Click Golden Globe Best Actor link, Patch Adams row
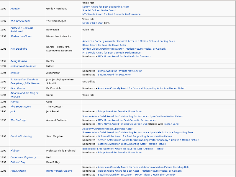The height and width of the screenshot is (177, 236). pos(140,171)
